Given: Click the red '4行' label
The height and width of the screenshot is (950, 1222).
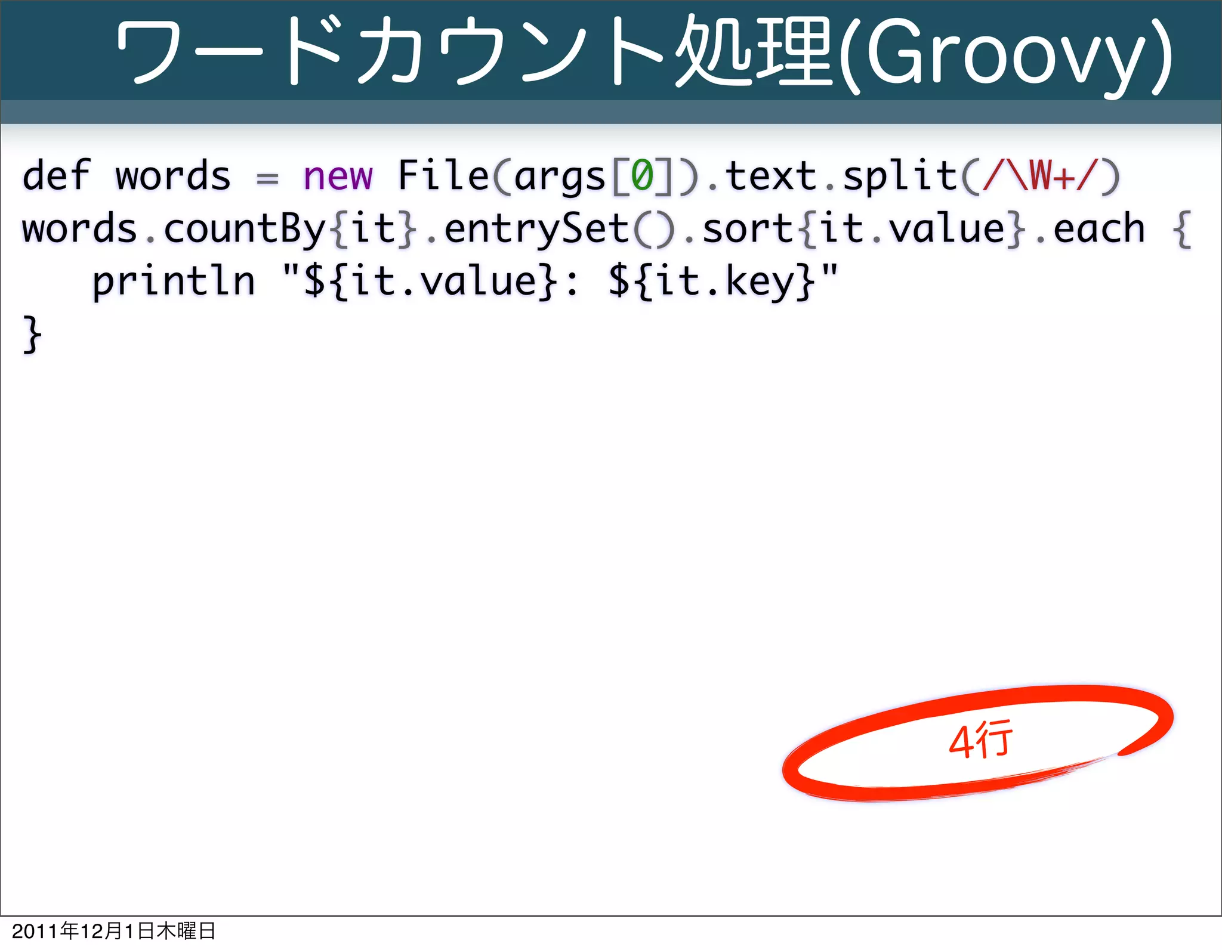Looking at the screenshot, I should (x=982, y=740).
